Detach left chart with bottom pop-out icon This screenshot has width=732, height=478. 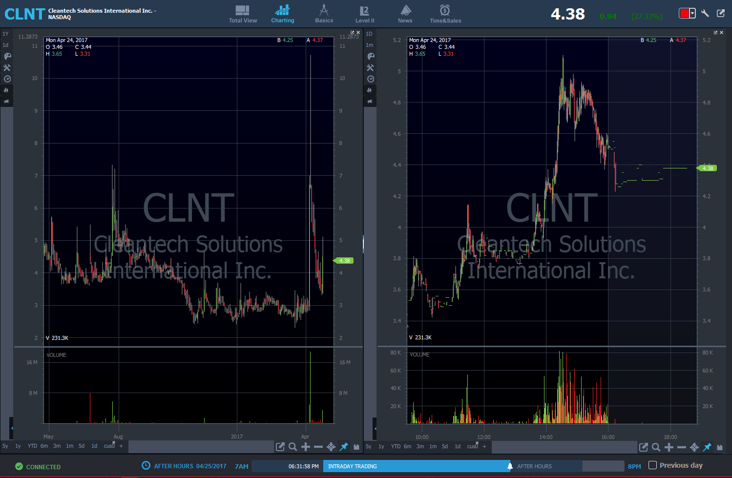pyautogui.click(x=280, y=447)
